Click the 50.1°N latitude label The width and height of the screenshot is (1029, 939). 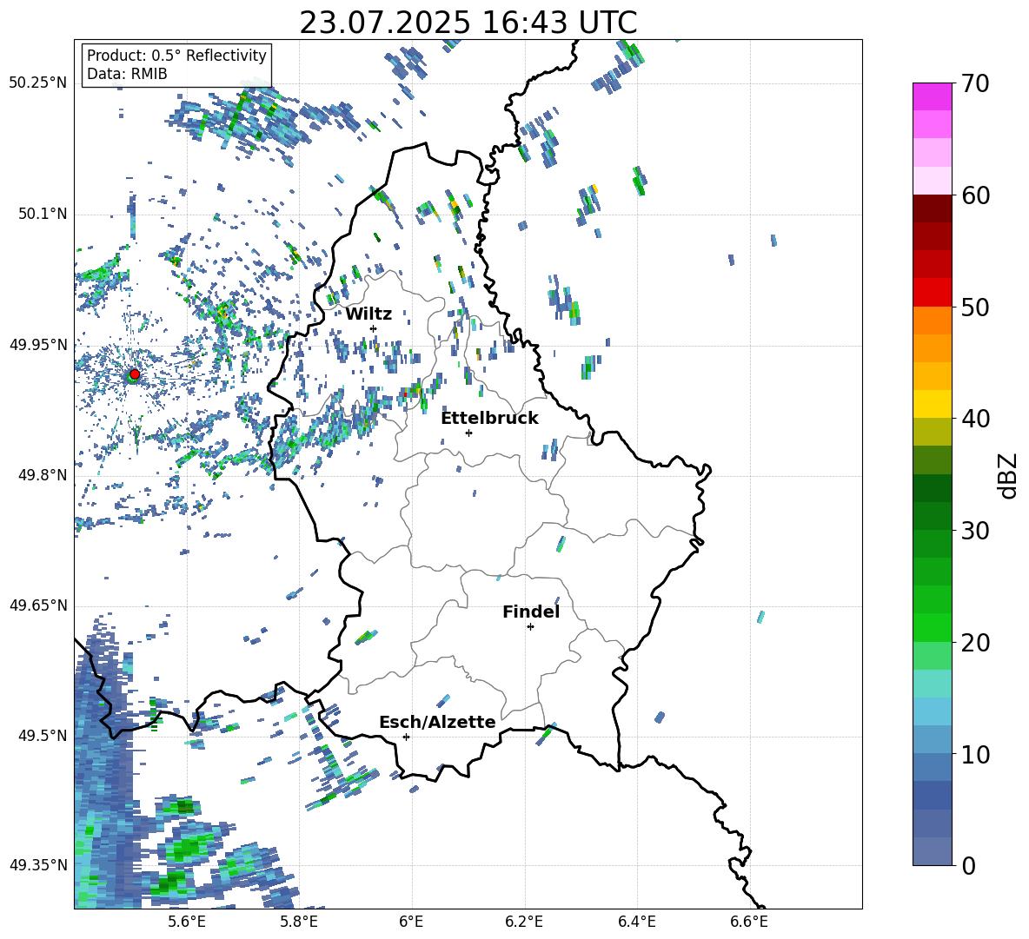[x=42, y=214]
